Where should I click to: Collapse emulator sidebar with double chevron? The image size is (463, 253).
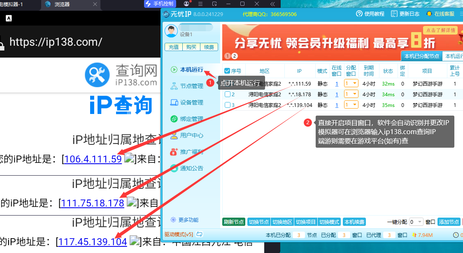tap(272, 4)
